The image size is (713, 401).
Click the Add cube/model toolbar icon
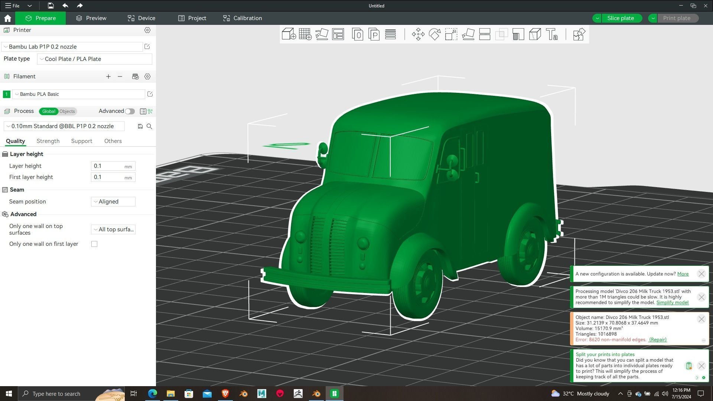(289, 34)
